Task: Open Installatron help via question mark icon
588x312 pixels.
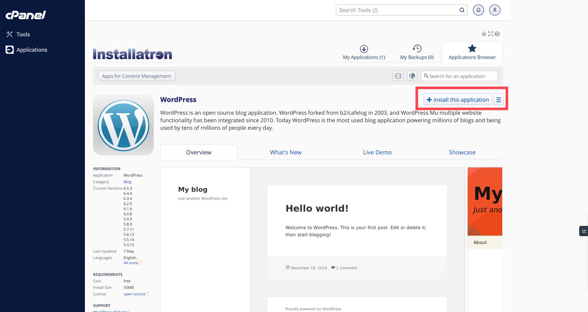Action: (497, 34)
